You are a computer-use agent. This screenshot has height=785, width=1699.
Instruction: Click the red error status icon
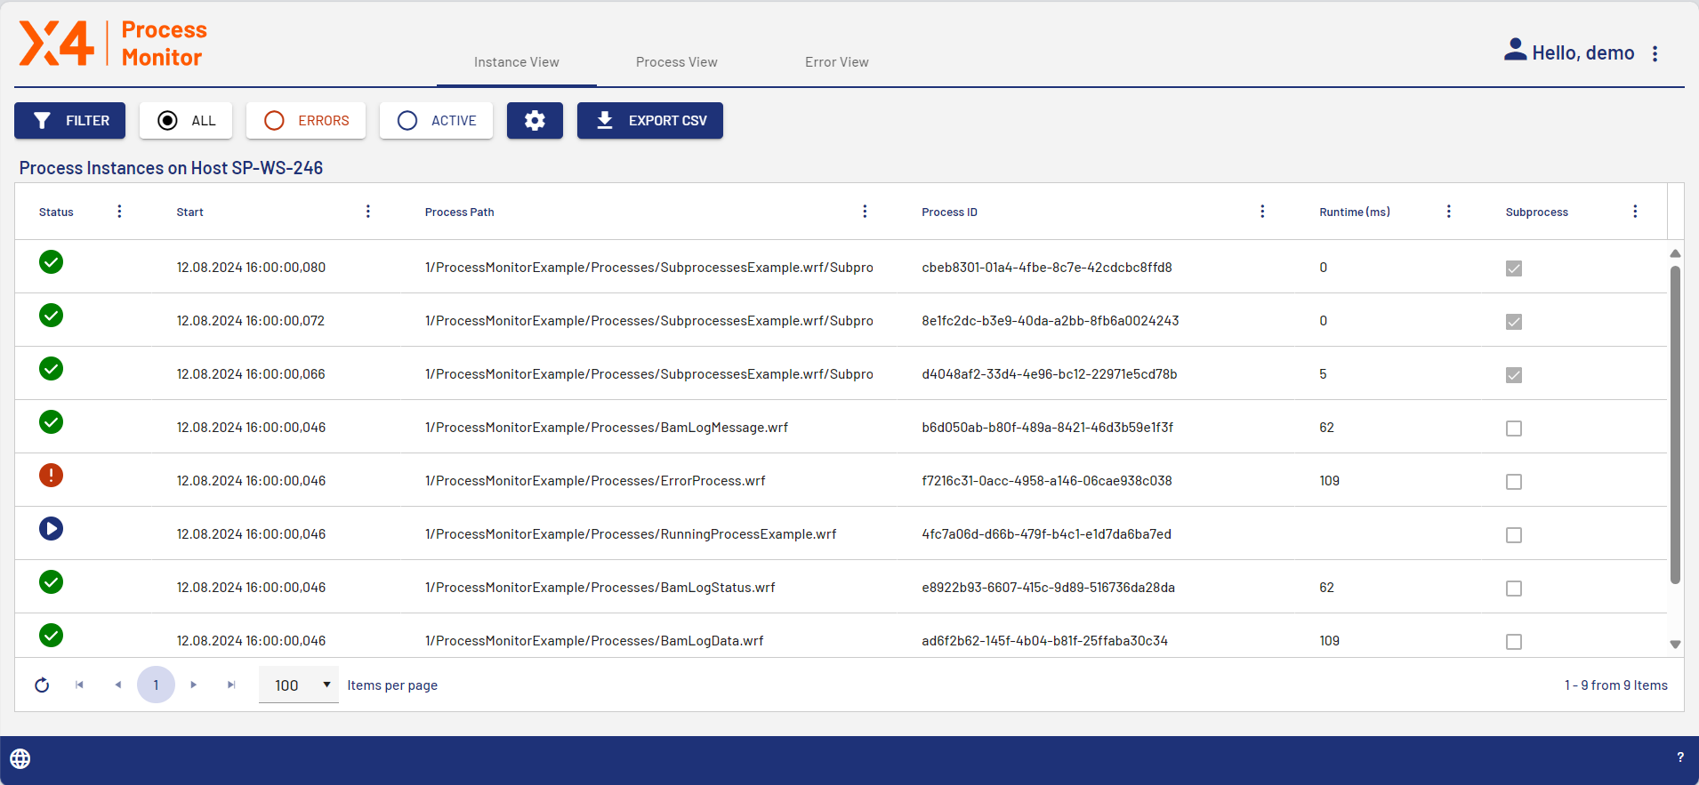(x=52, y=476)
